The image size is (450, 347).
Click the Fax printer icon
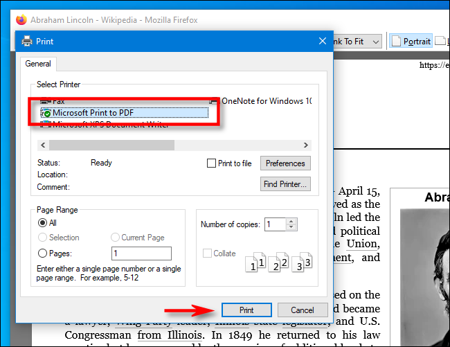point(46,101)
